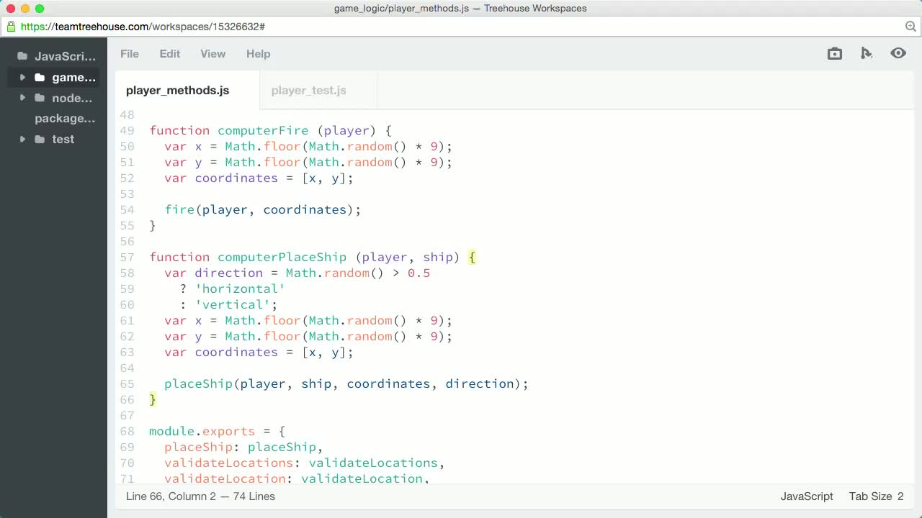Click the macOS yellow minimize window button
The image size is (922, 518).
[25, 9]
